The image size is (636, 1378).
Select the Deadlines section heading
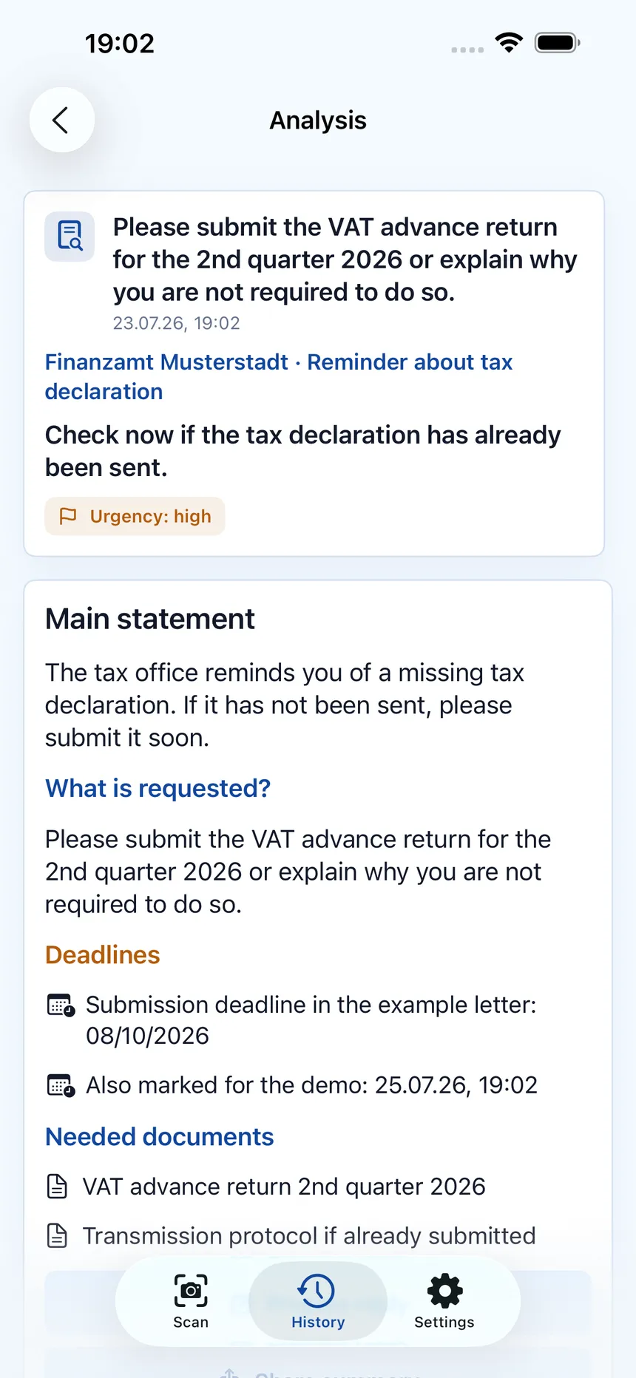click(102, 955)
